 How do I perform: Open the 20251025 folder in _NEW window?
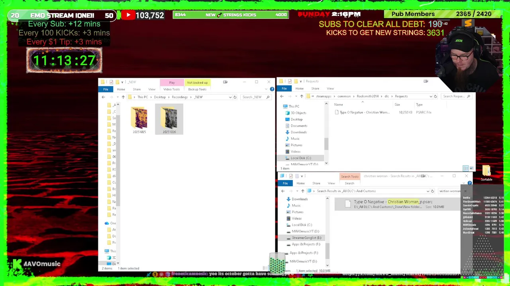tap(139, 120)
